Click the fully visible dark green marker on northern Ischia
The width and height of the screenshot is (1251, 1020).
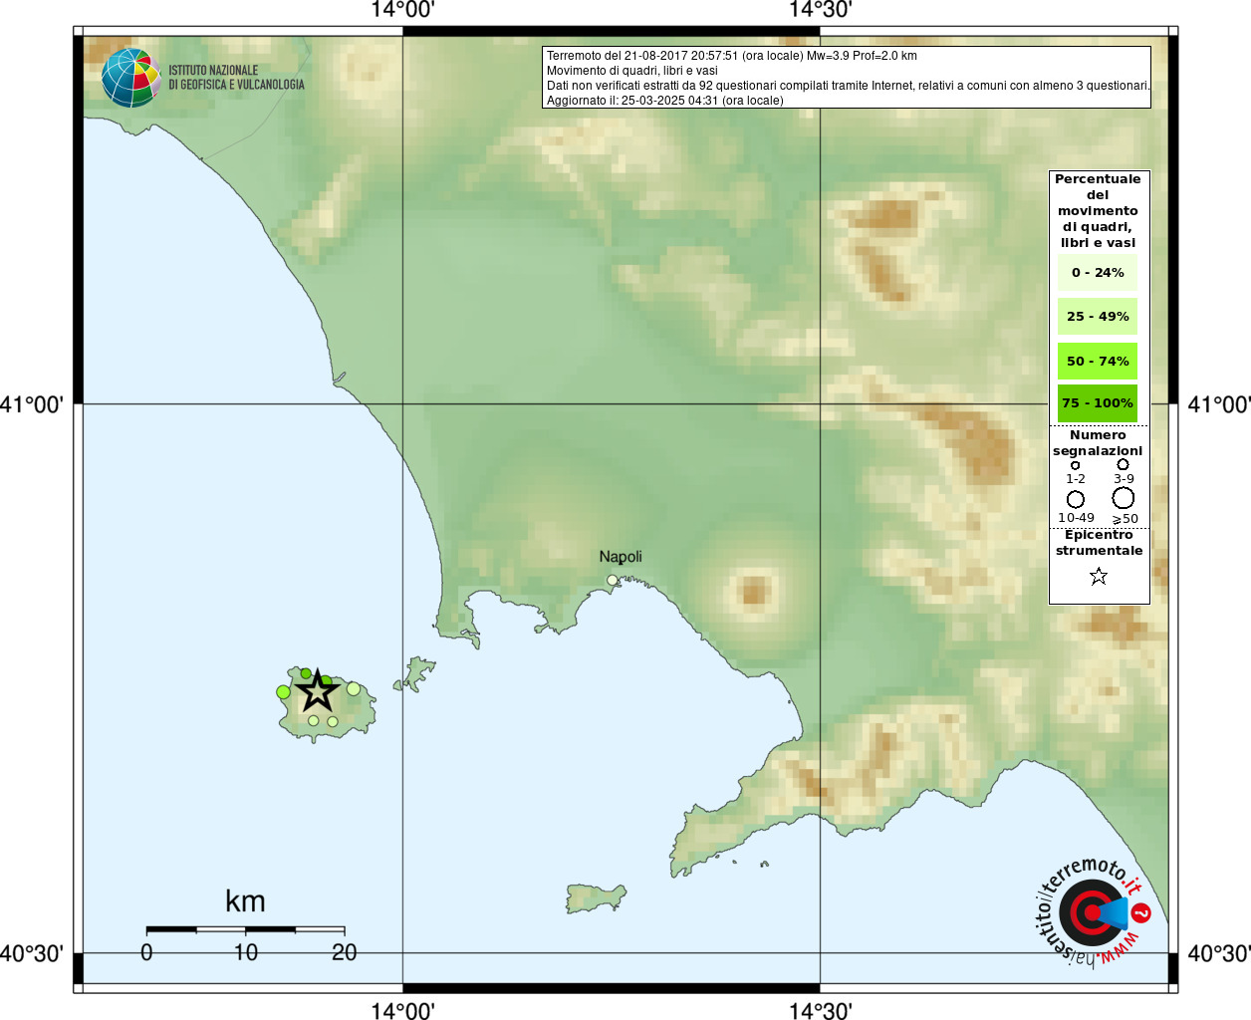[306, 673]
